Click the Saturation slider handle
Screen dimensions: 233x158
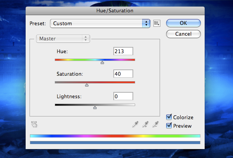(x=87, y=85)
